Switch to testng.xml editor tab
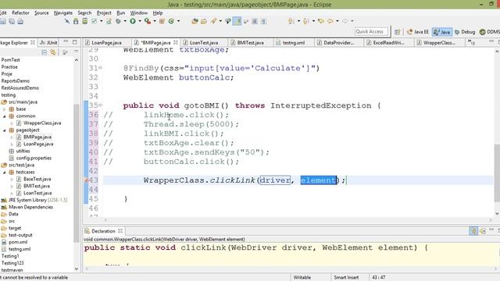The height and width of the screenshot is (281, 500). (x=294, y=42)
